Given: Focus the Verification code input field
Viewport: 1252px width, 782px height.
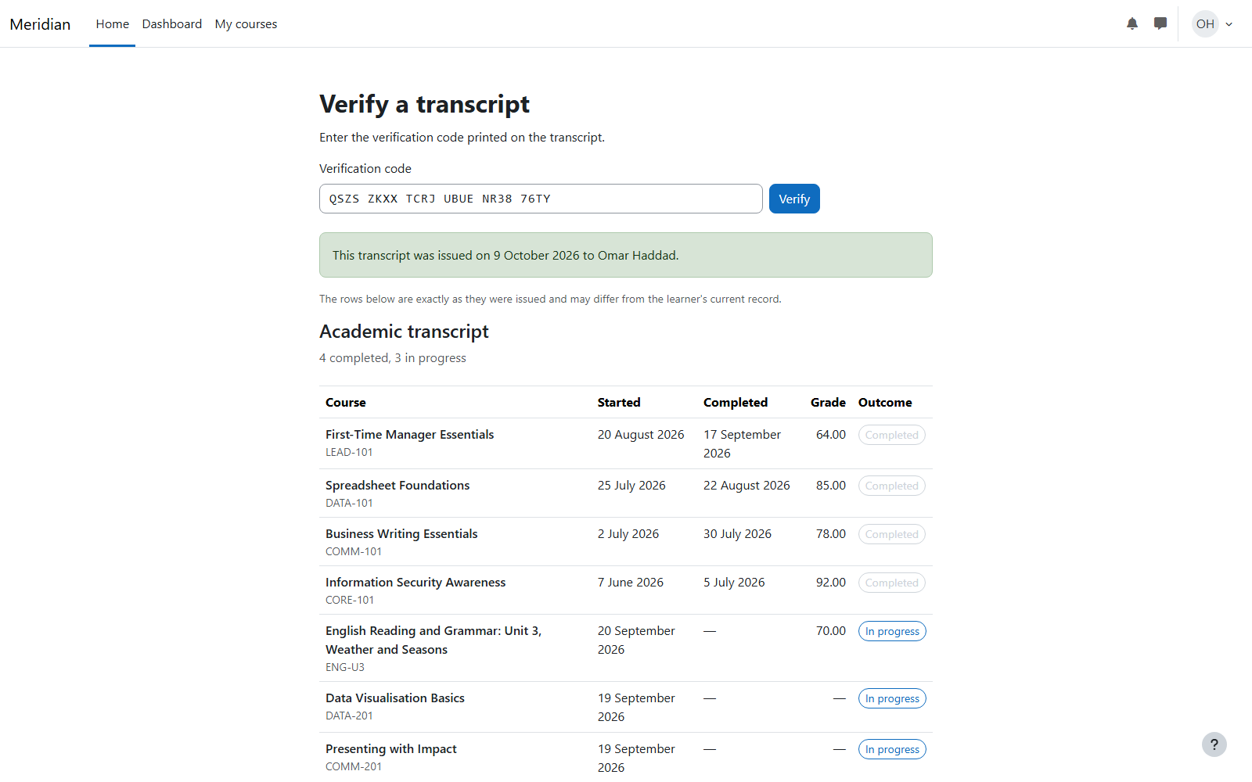Looking at the screenshot, I should (x=541, y=199).
